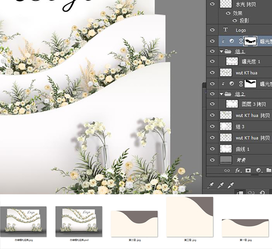Hide the wut KT hua 拷贝 layer above 组 3
The image size is (272, 249).
coord(212,115)
